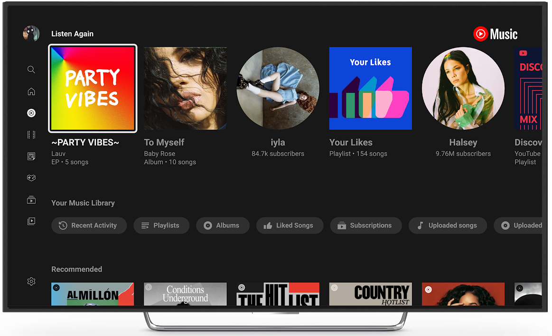552x336 pixels.
Task: Click play badge on Country Hotlist thumbnail
Action: [334, 288]
